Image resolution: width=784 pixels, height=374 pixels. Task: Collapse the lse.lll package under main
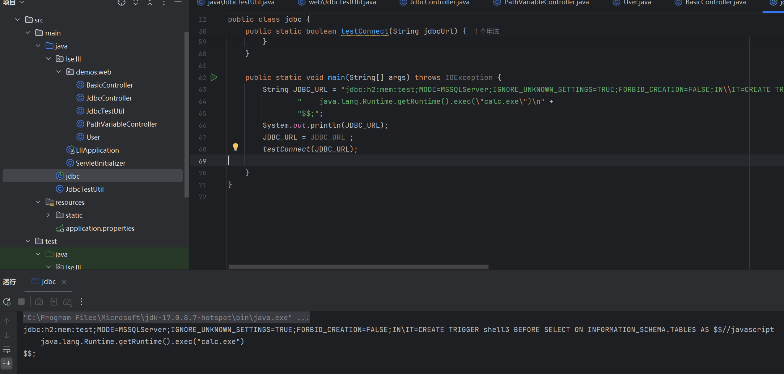(48, 59)
